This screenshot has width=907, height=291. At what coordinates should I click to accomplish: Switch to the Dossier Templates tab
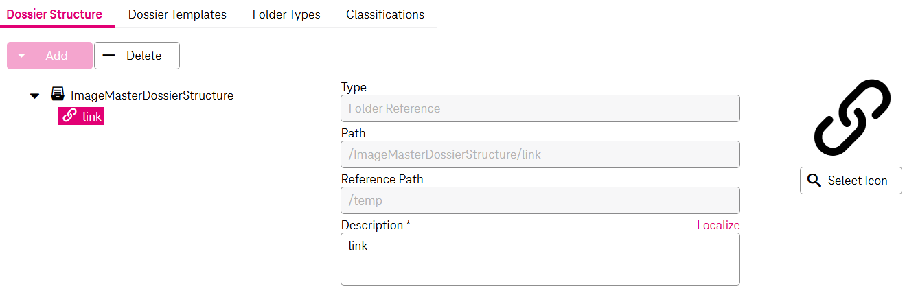177,14
